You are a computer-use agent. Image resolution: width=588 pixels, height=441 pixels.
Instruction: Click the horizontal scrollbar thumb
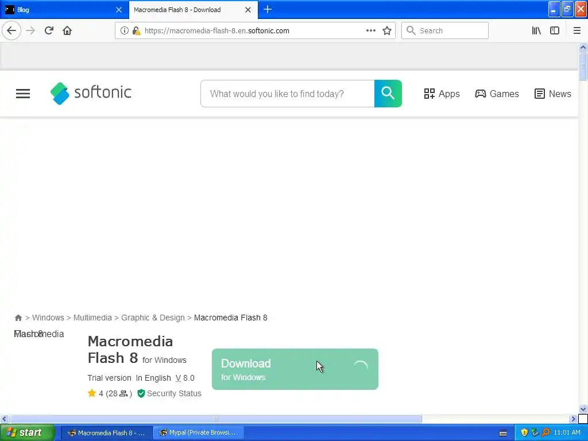coord(216,419)
